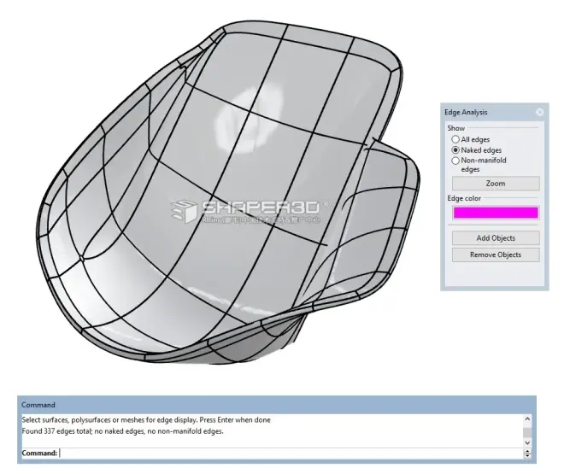564x468 pixels.
Task: Click the Zoom button in Edge Analysis
Action: point(496,184)
